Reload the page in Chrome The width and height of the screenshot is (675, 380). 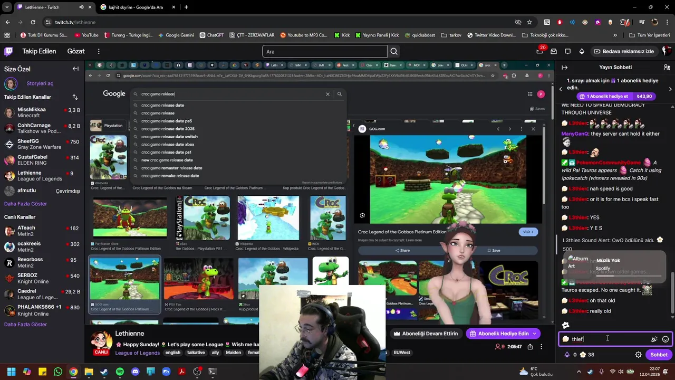click(33, 22)
